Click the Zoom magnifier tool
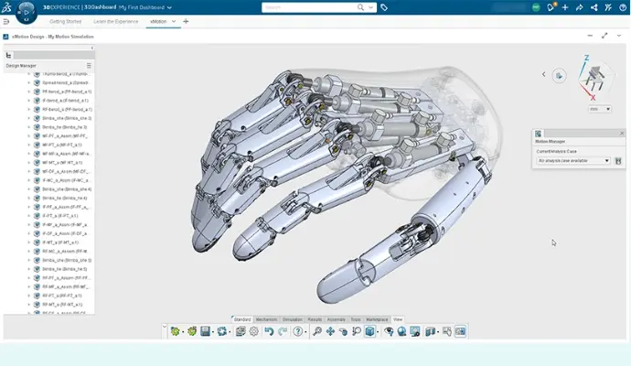Viewport: 631px width, 366px height. pyautogui.click(x=316, y=331)
